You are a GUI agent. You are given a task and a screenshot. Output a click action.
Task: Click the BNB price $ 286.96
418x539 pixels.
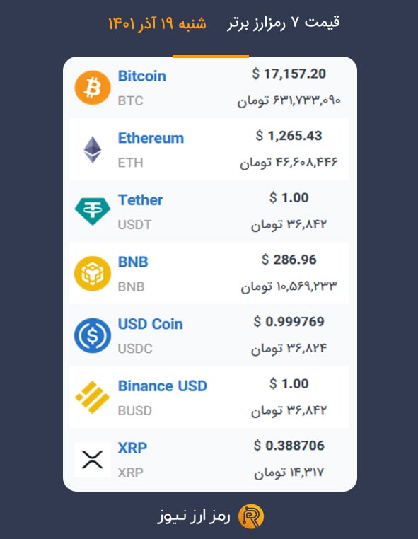(289, 260)
